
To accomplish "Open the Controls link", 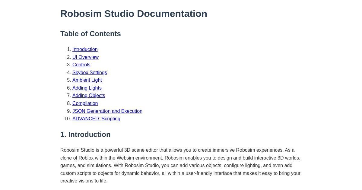I will (81, 65).
